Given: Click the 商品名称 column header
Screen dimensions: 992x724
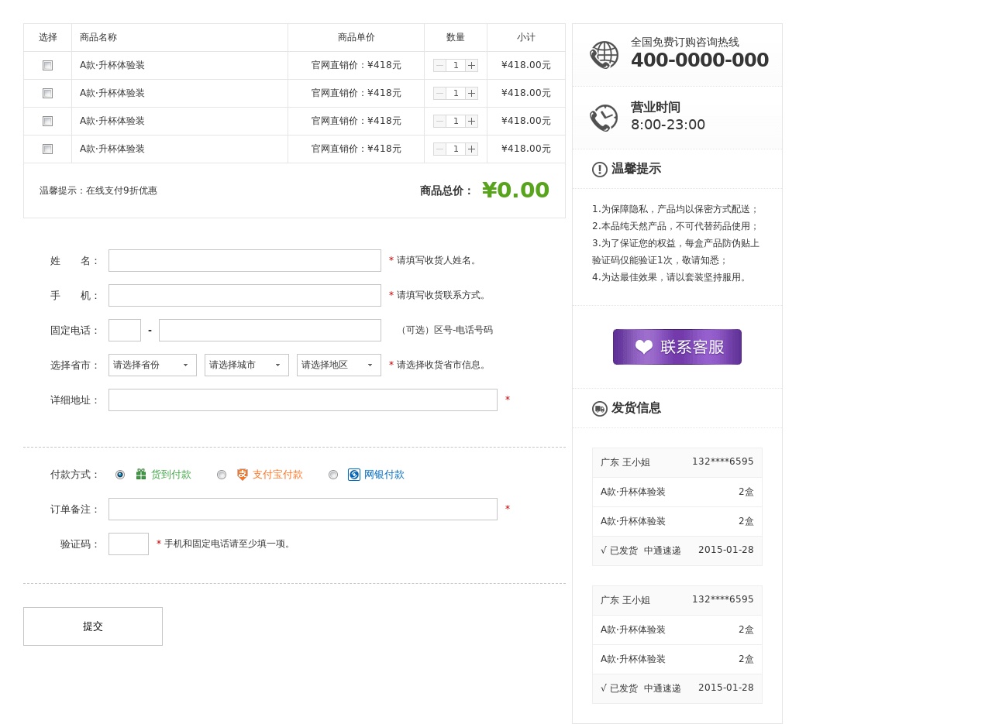Looking at the screenshot, I should 98,37.
